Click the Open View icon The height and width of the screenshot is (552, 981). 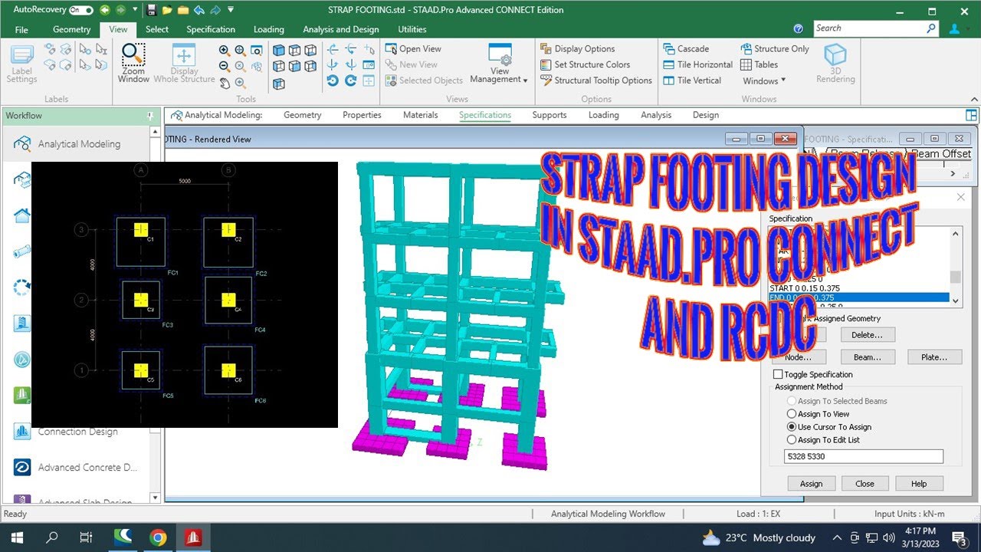tap(391, 49)
